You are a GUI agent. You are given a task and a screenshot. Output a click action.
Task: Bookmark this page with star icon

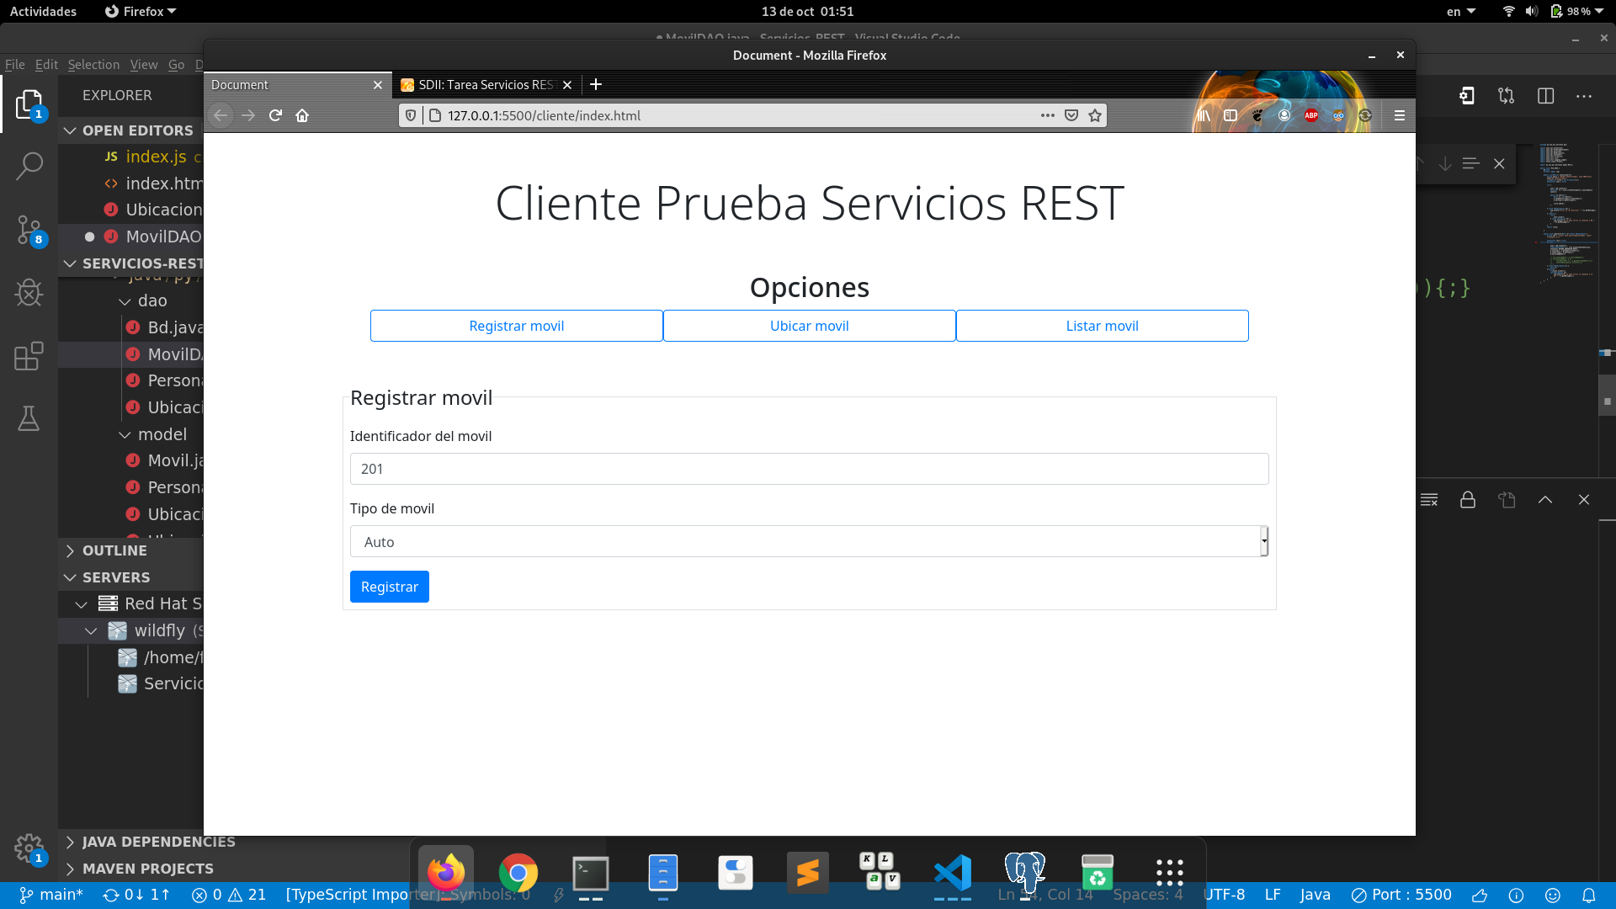[x=1095, y=115]
